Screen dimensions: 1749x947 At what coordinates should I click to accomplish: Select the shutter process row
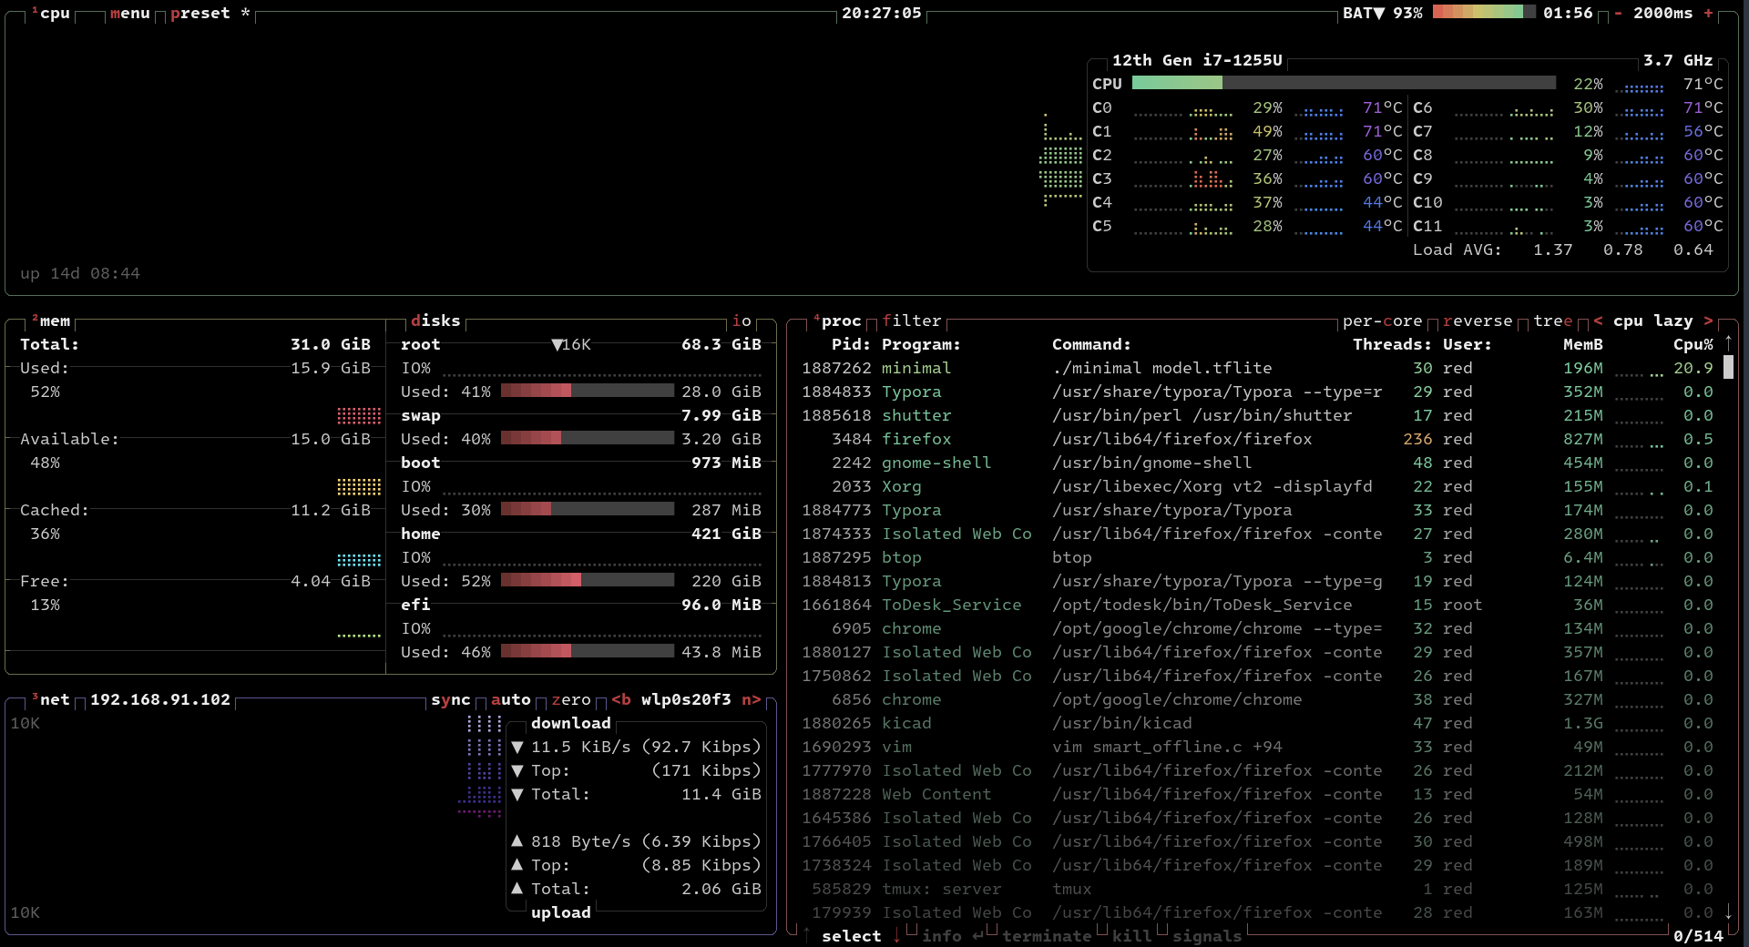coord(1257,415)
